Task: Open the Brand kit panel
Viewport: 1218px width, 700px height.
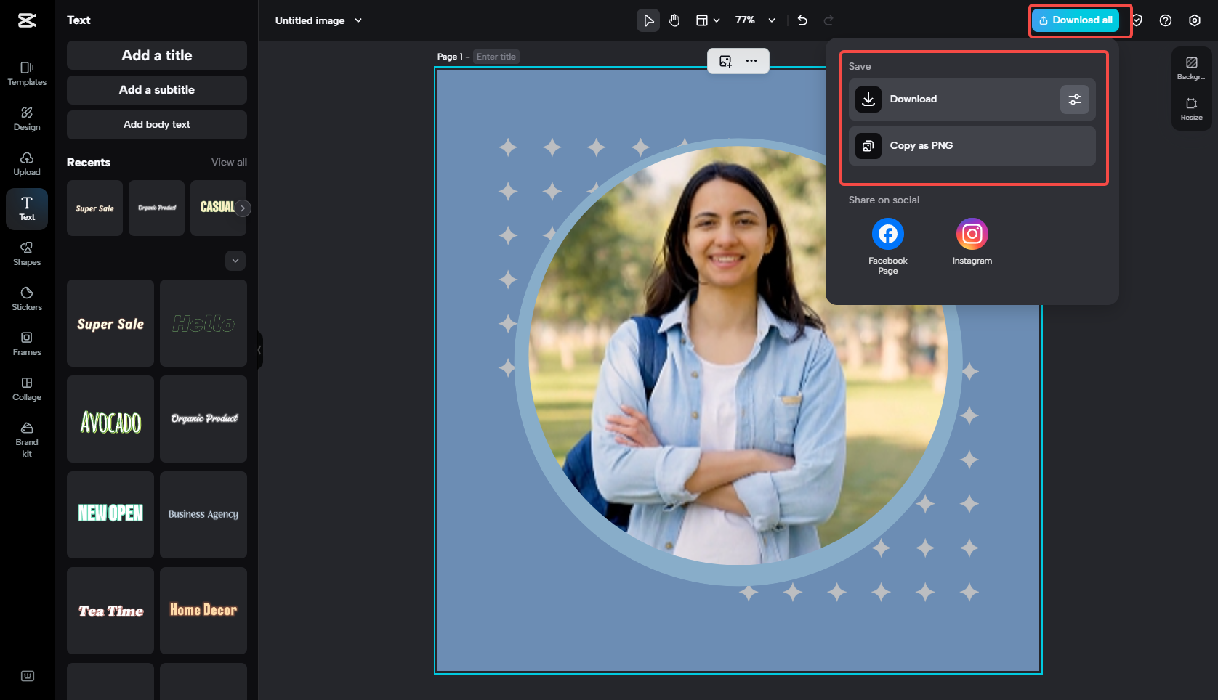Action: tap(27, 439)
